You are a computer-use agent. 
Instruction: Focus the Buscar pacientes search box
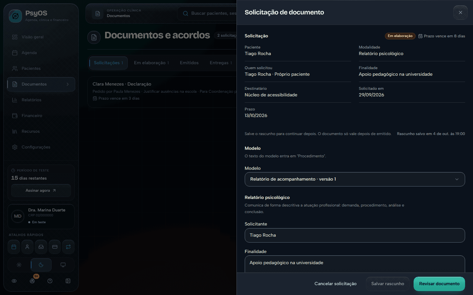pos(207,13)
